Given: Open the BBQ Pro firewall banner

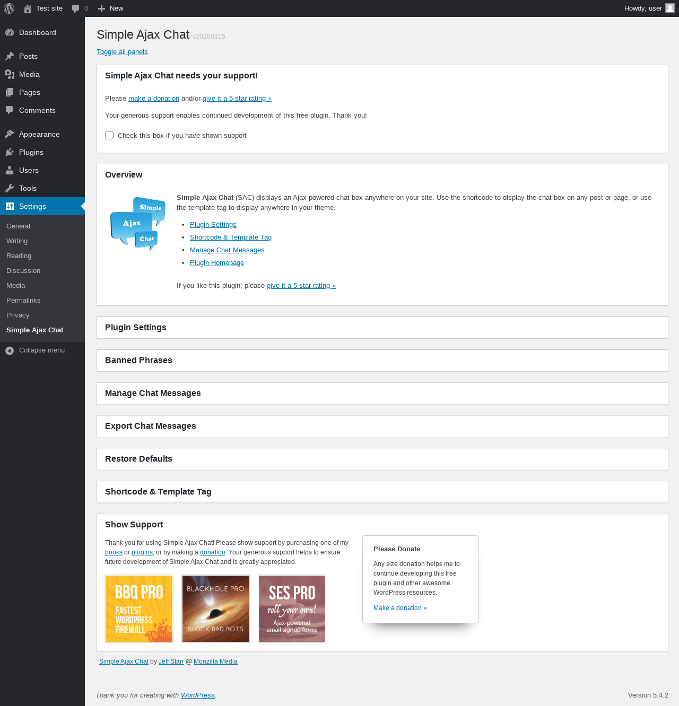Looking at the screenshot, I should pyautogui.click(x=139, y=608).
